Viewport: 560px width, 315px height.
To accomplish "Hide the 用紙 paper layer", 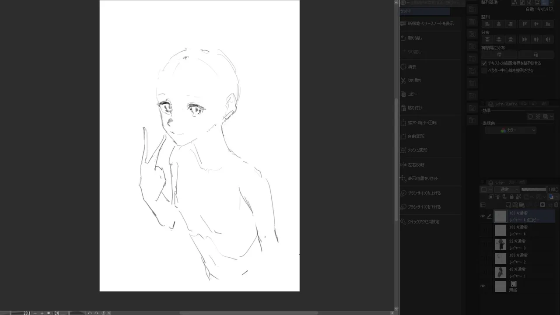I will [483, 287].
